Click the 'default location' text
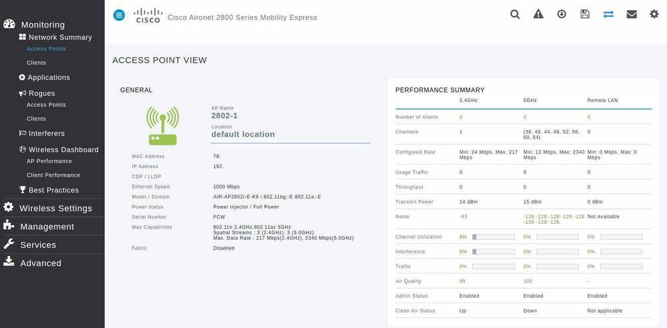Image resolution: width=667 pixels, height=328 pixels. point(243,135)
